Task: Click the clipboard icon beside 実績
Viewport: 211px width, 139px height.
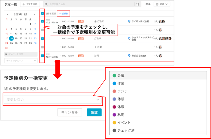Action: [x=157, y=4]
